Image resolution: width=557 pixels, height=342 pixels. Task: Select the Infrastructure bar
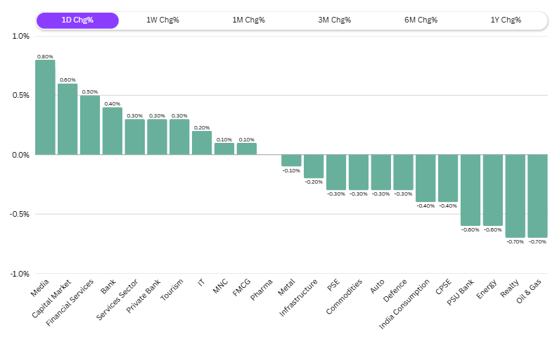(x=314, y=166)
